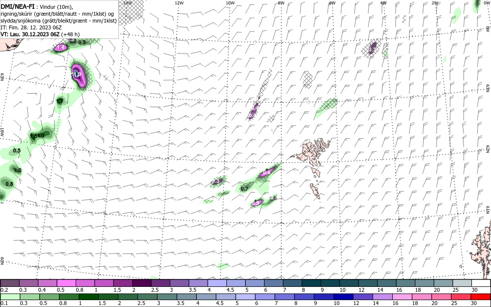
Task: Click the dusky purple 0.2 swatch in upper legend
Action: coord(10,283)
